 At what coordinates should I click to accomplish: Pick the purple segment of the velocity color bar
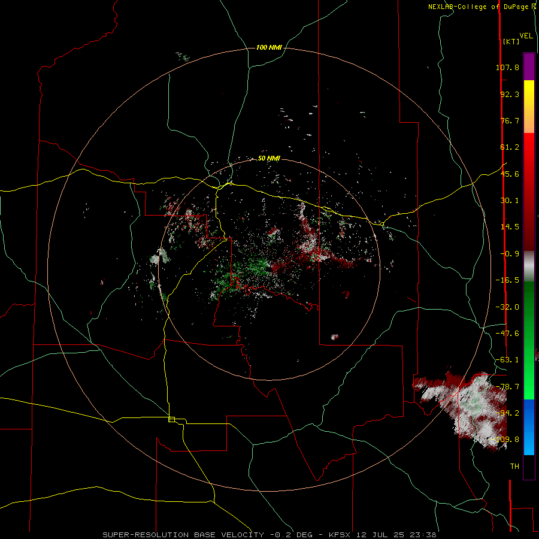[x=529, y=66]
